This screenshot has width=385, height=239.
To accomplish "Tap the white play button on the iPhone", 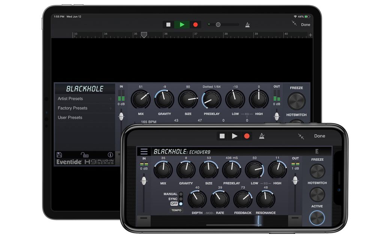I will point(235,136).
